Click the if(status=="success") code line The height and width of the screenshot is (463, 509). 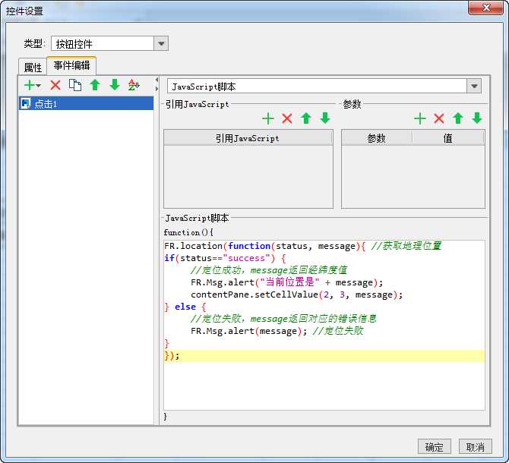pyautogui.click(x=225, y=258)
